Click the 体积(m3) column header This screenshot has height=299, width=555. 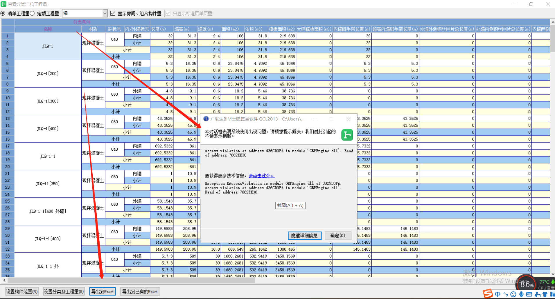[x=256, y=29]
